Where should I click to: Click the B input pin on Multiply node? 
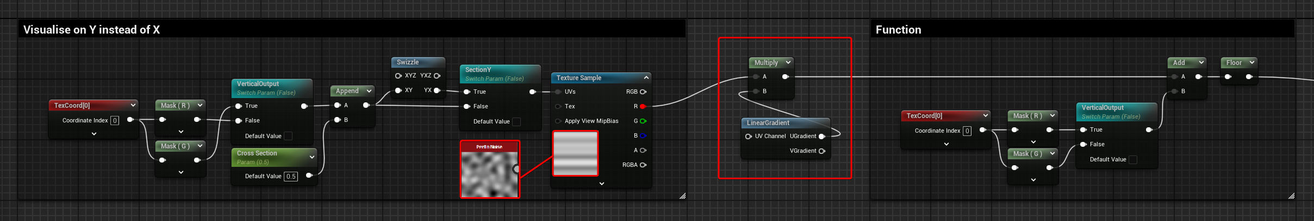point(756,92)
